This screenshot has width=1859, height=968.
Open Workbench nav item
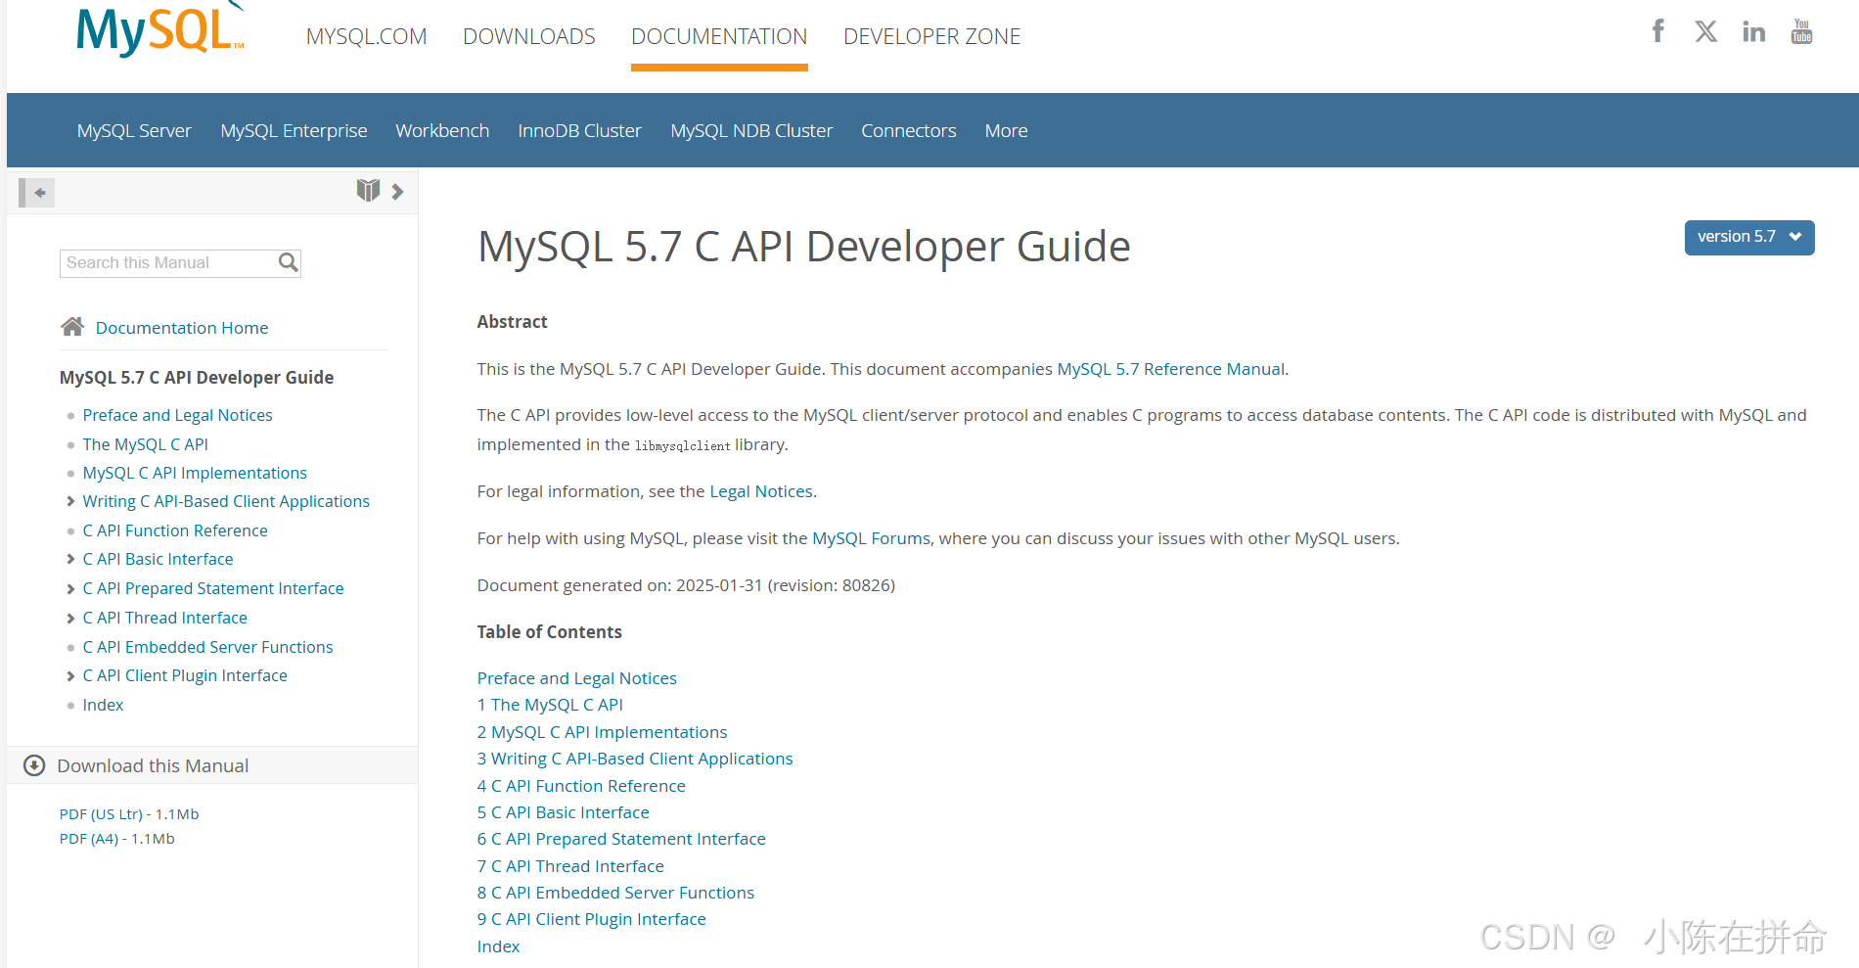coord(442,130)
